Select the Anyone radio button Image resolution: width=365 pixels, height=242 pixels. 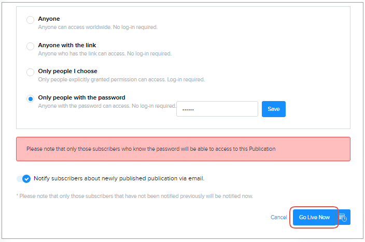[x=31, y=20]
